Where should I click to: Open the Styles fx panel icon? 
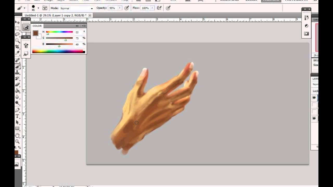tap(26, 54)
